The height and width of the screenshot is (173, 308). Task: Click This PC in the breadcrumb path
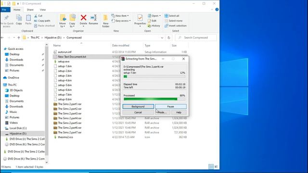(35, 37)
